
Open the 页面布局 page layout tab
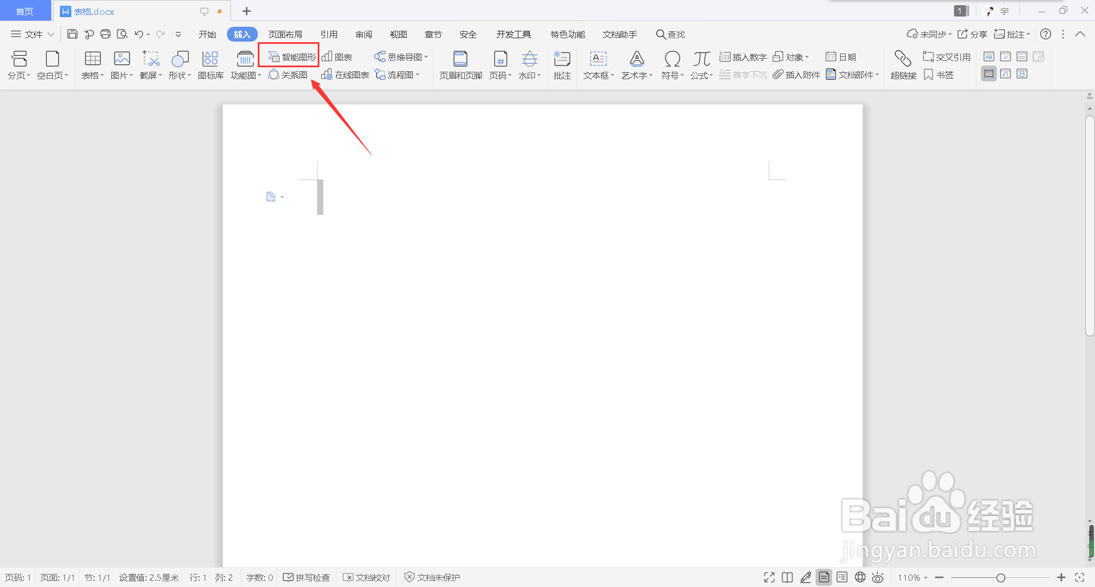(285, 34)
